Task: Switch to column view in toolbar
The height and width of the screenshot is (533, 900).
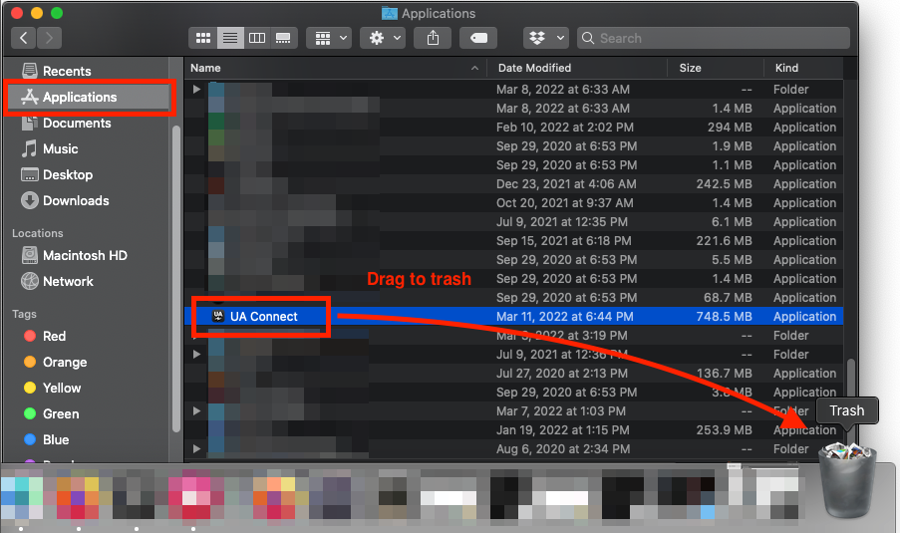Action: pyautogui.click(x=256, y=38)
